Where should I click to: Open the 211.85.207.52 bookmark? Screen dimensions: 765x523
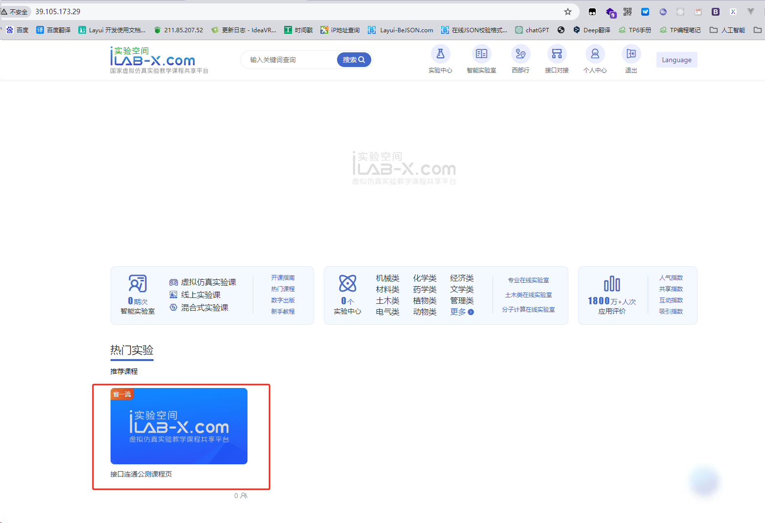(x=178, y=30)
